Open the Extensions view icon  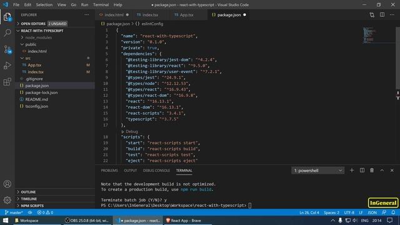(7, 82)
